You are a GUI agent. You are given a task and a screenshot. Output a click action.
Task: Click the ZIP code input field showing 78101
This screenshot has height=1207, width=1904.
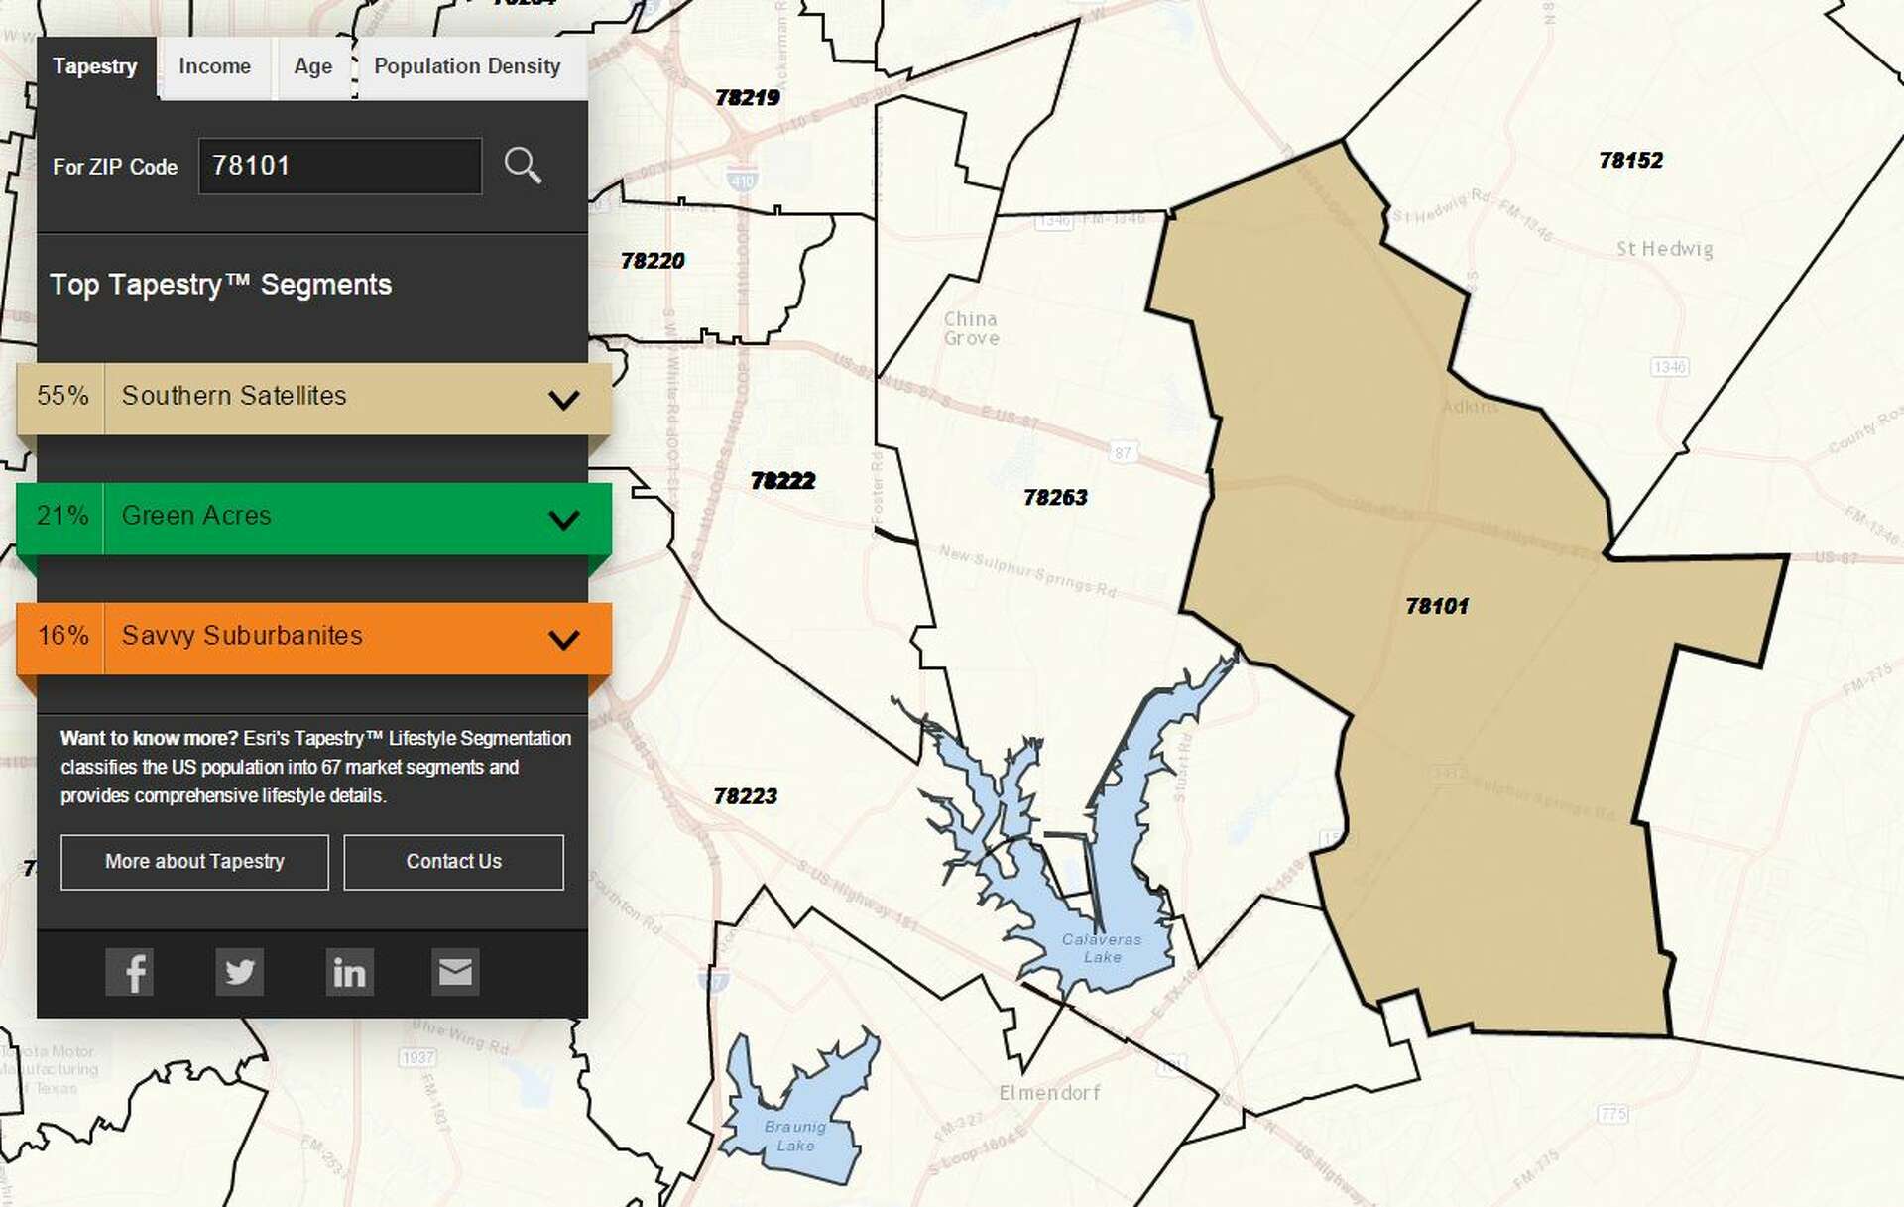[340, 166]
